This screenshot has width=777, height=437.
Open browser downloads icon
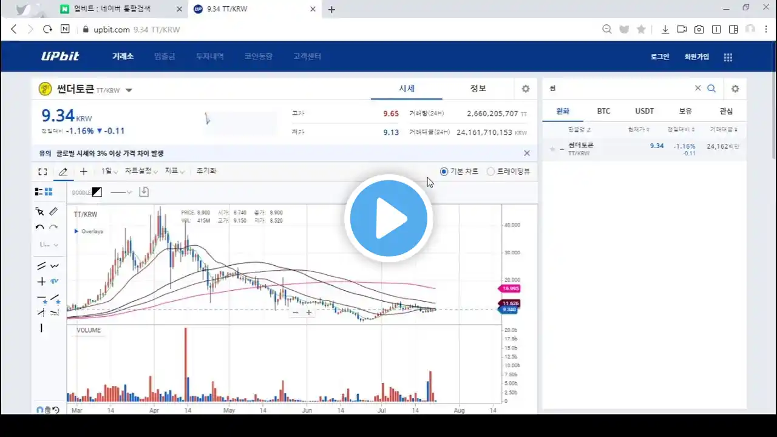click(665, 29)
